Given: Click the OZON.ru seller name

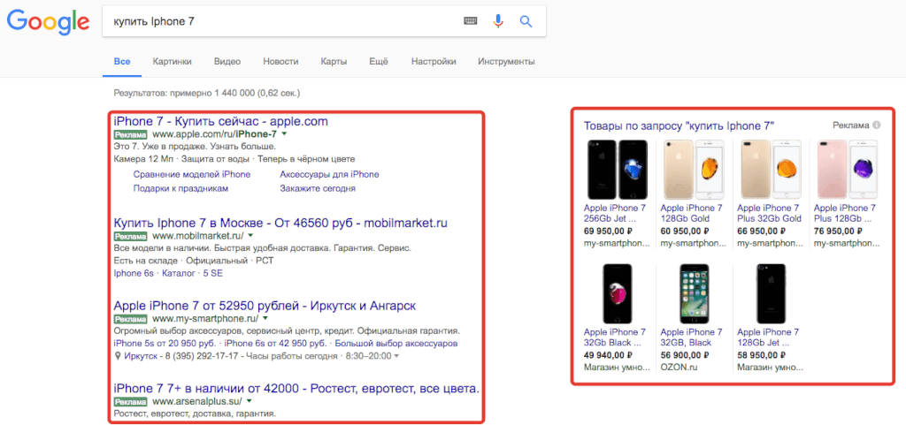Looking at the screenshot, I should 679,366.
